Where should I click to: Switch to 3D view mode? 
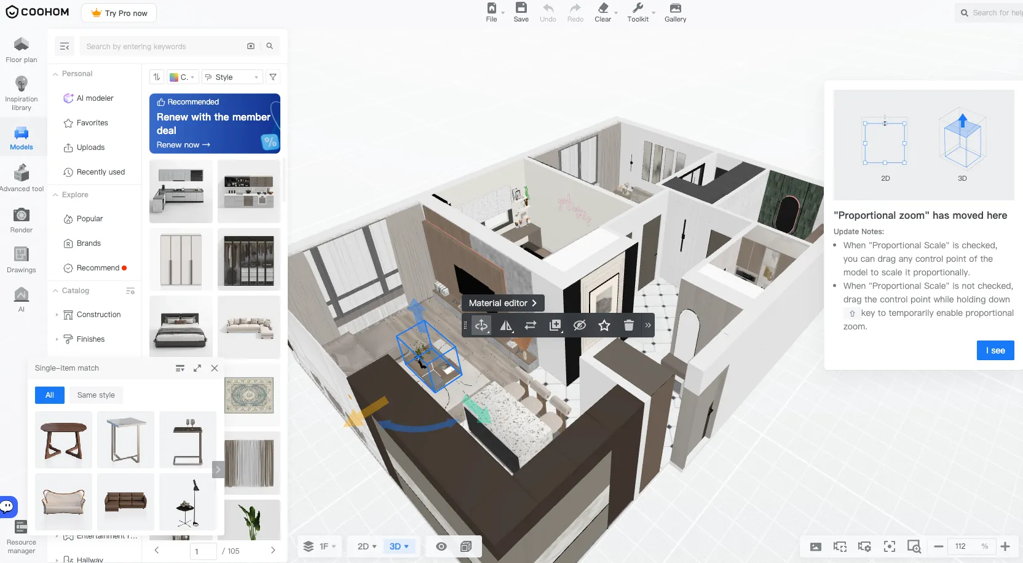point(399,546)
